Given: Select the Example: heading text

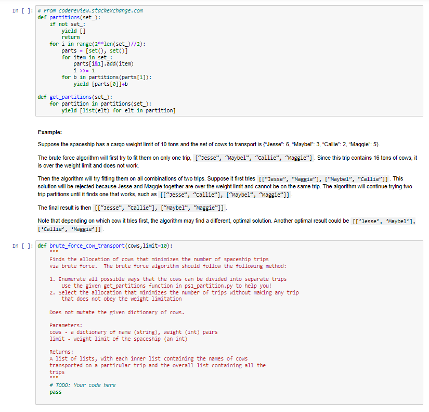Looking at the screenshot, I should point(48,132).
